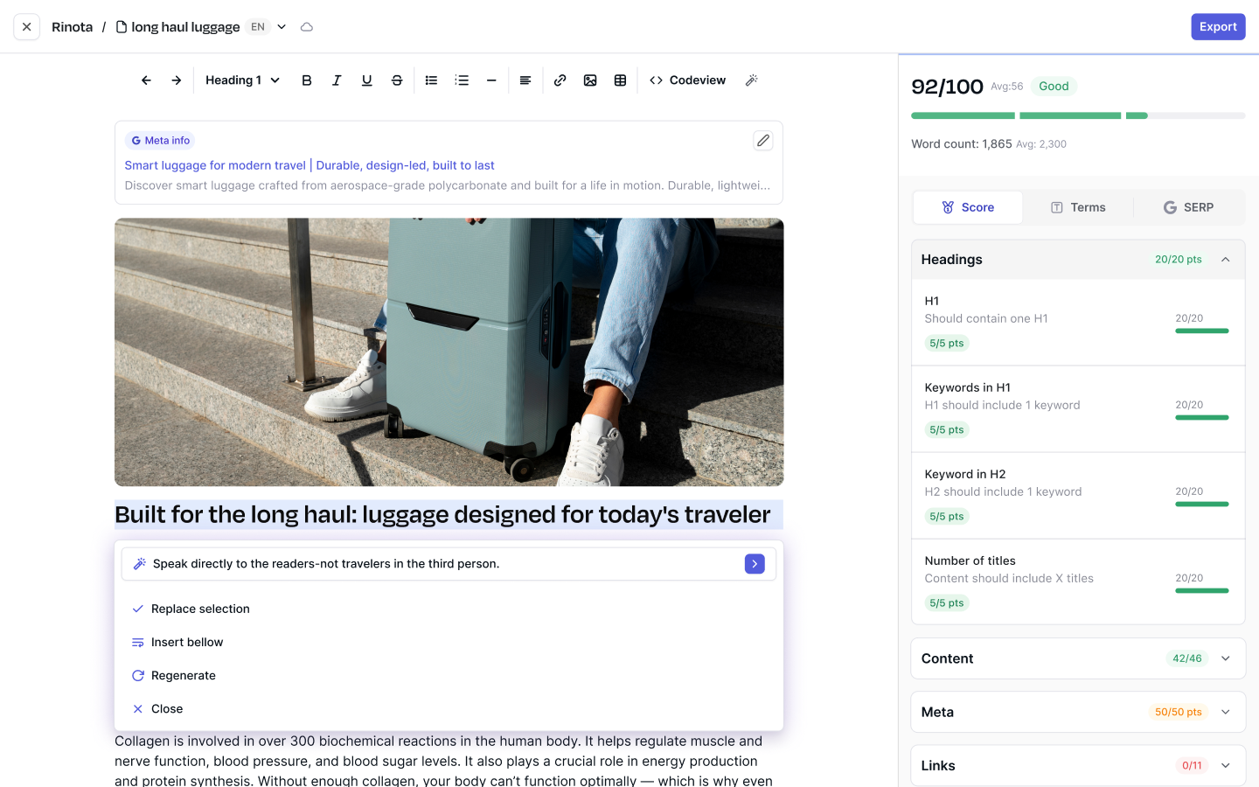Insert a horizontal divider line
1259x787 pixels.
(x=491, y=80)
